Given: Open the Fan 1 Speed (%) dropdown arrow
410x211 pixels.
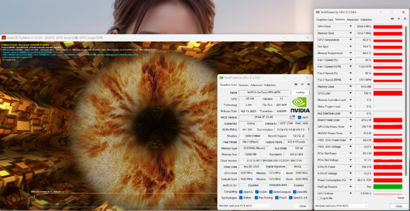Looking at the screenshot, I should [x=350, y=60].
